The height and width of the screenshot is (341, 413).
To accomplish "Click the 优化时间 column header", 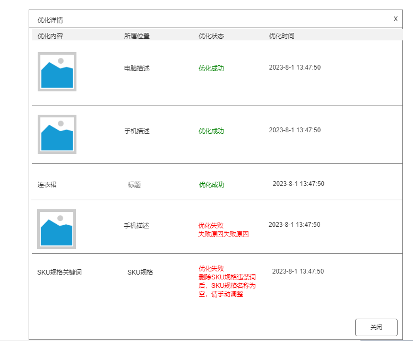I will tap(281, 36).
